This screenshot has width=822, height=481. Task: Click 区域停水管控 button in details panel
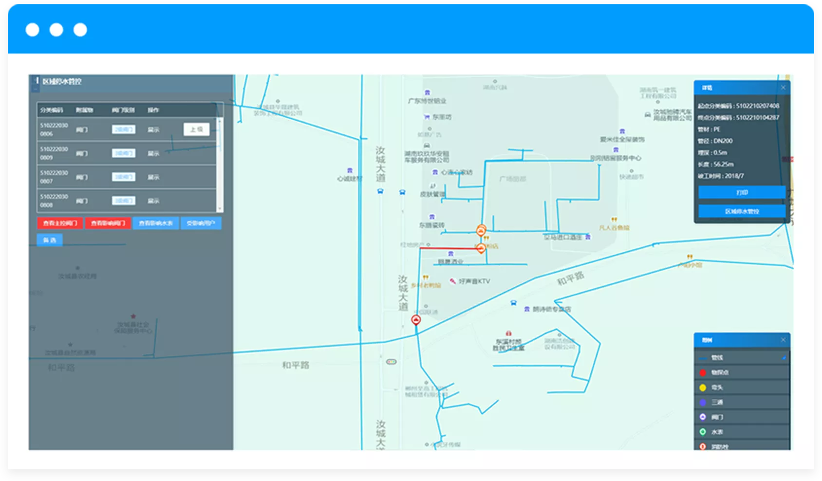click(x=742, y=211)
